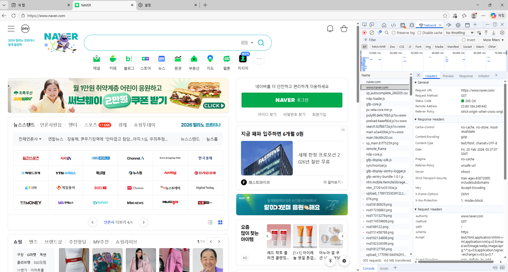
Task: Open the 설정 browser tab
Action: [167, 5]
